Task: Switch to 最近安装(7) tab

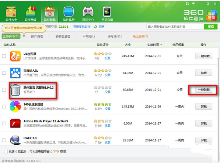Action: tap(140, 36)
